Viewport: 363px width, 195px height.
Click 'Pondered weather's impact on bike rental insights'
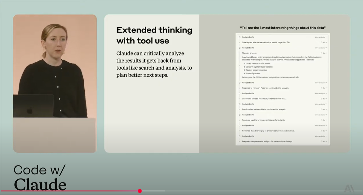(x=263, y=120)
